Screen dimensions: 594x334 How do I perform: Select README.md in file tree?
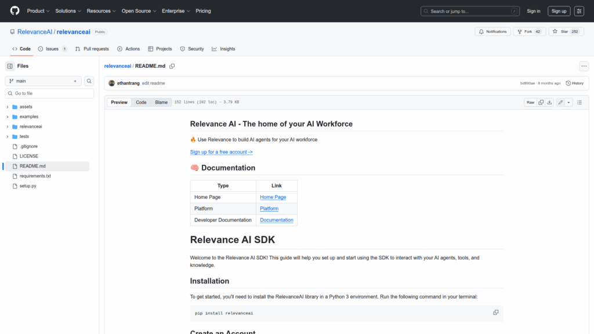[48, 166]
